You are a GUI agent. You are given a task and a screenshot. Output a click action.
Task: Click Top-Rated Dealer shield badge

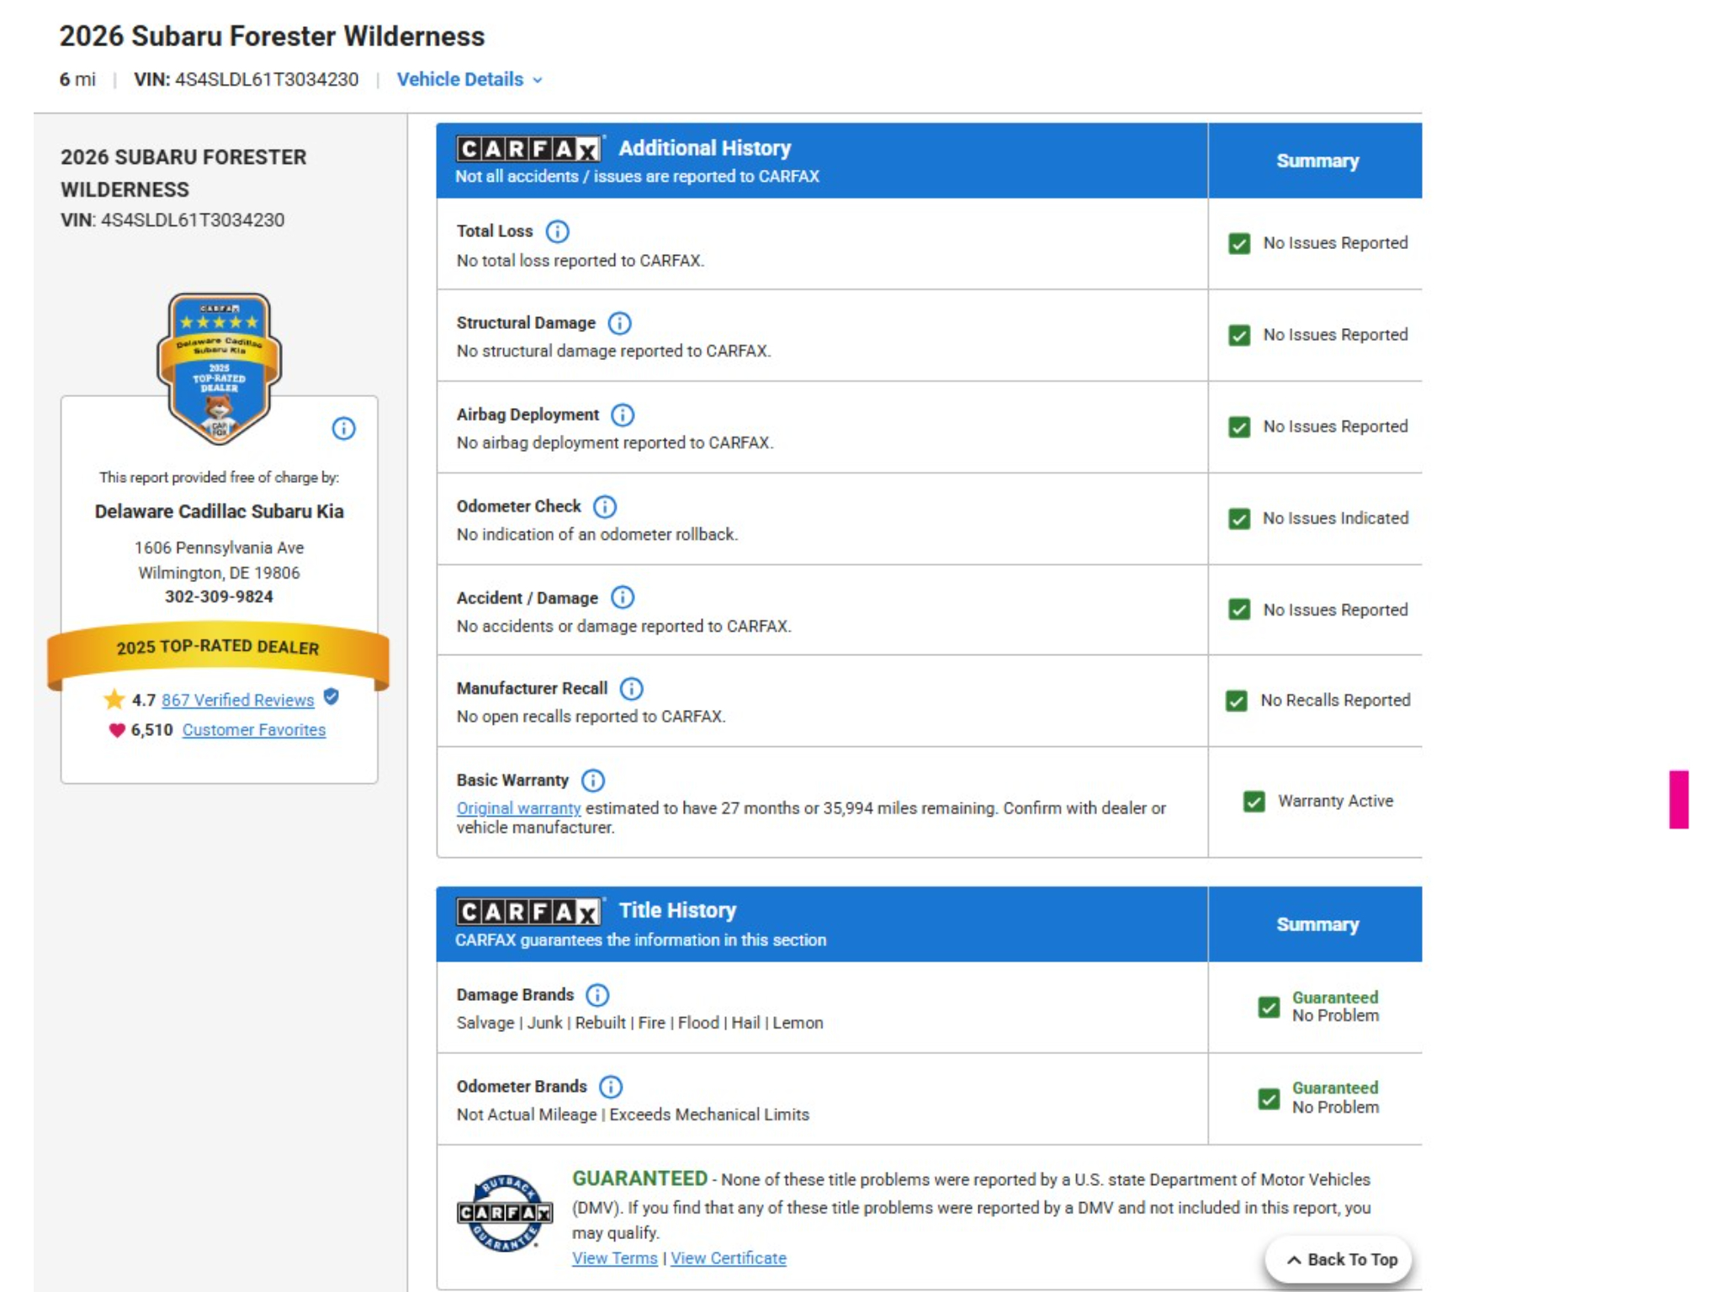click(x=219, y=368)
